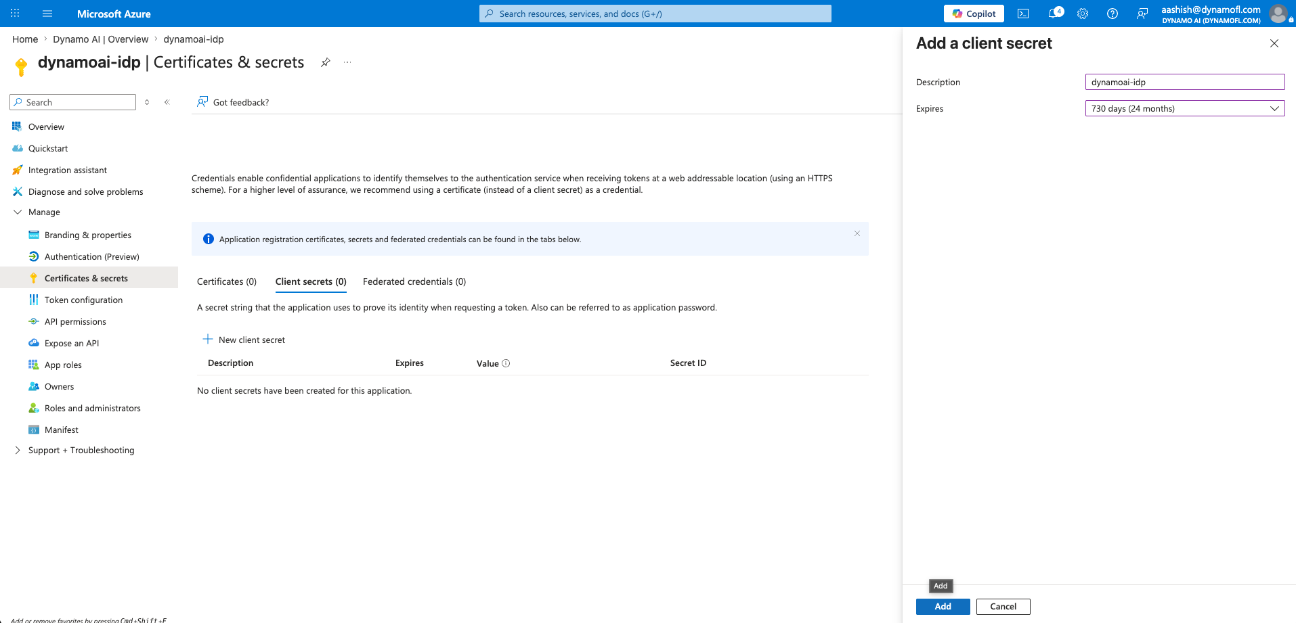Focus the Description input field
The height and width of the screenshot is (623, 1296).
coord(1185,82)
